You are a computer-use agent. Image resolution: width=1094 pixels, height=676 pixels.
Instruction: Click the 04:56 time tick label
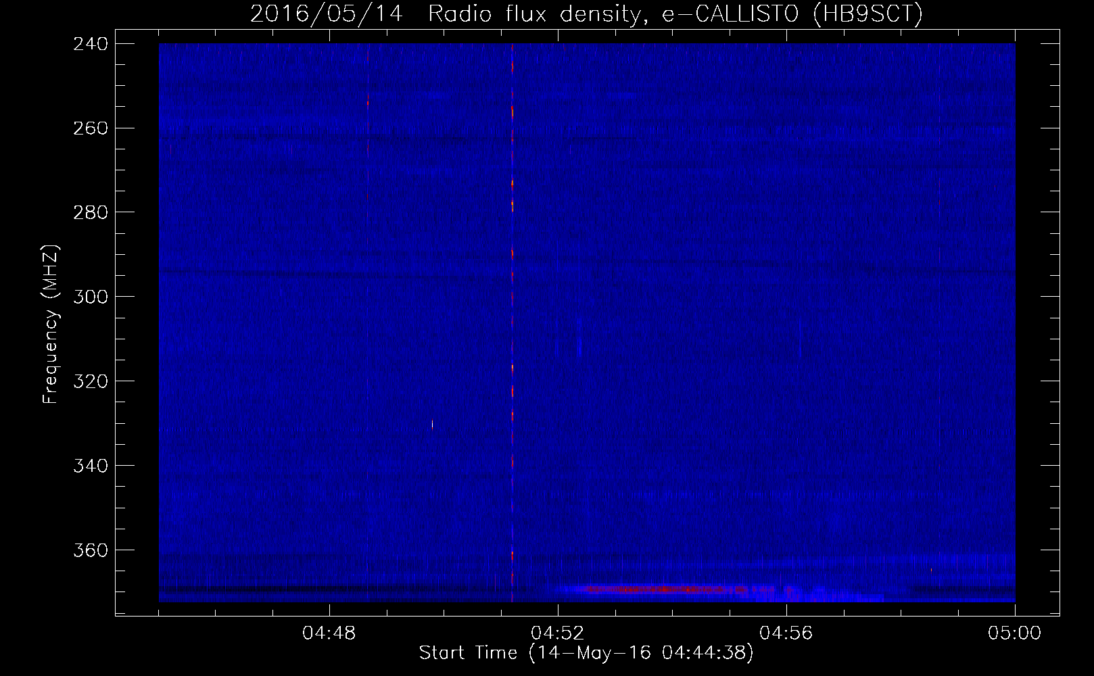(x=786, y=633)
